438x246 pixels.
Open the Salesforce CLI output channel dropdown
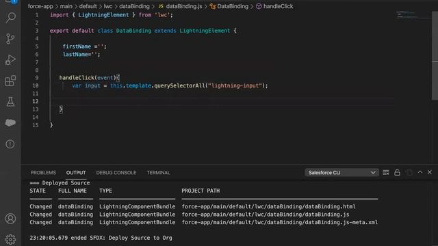[x=342, y=173]
